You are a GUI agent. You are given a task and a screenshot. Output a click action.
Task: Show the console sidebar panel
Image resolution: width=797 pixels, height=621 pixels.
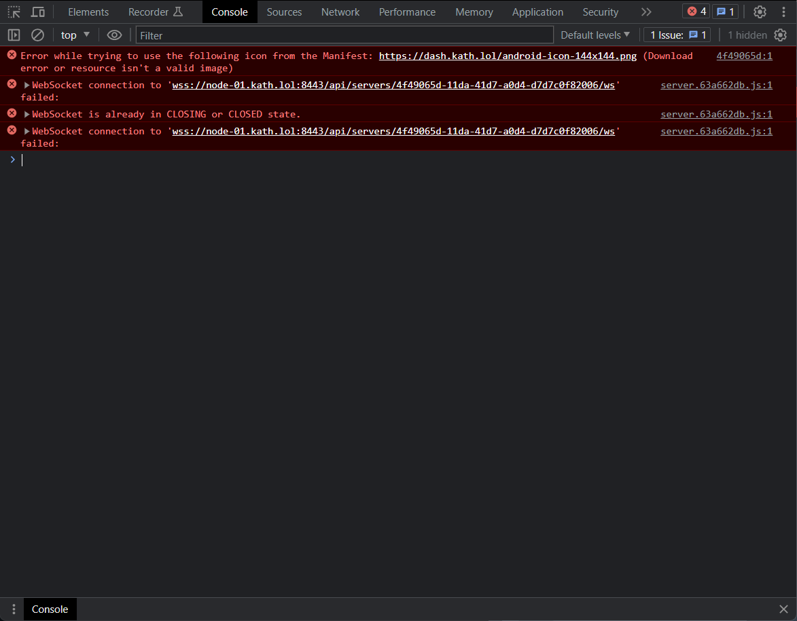point(14,35)
